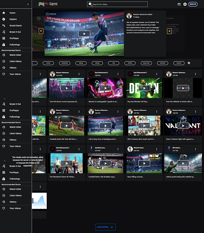The image size is (204, 233).
Task: Filter by the SPORTS category chip
Action: [130, 63]
